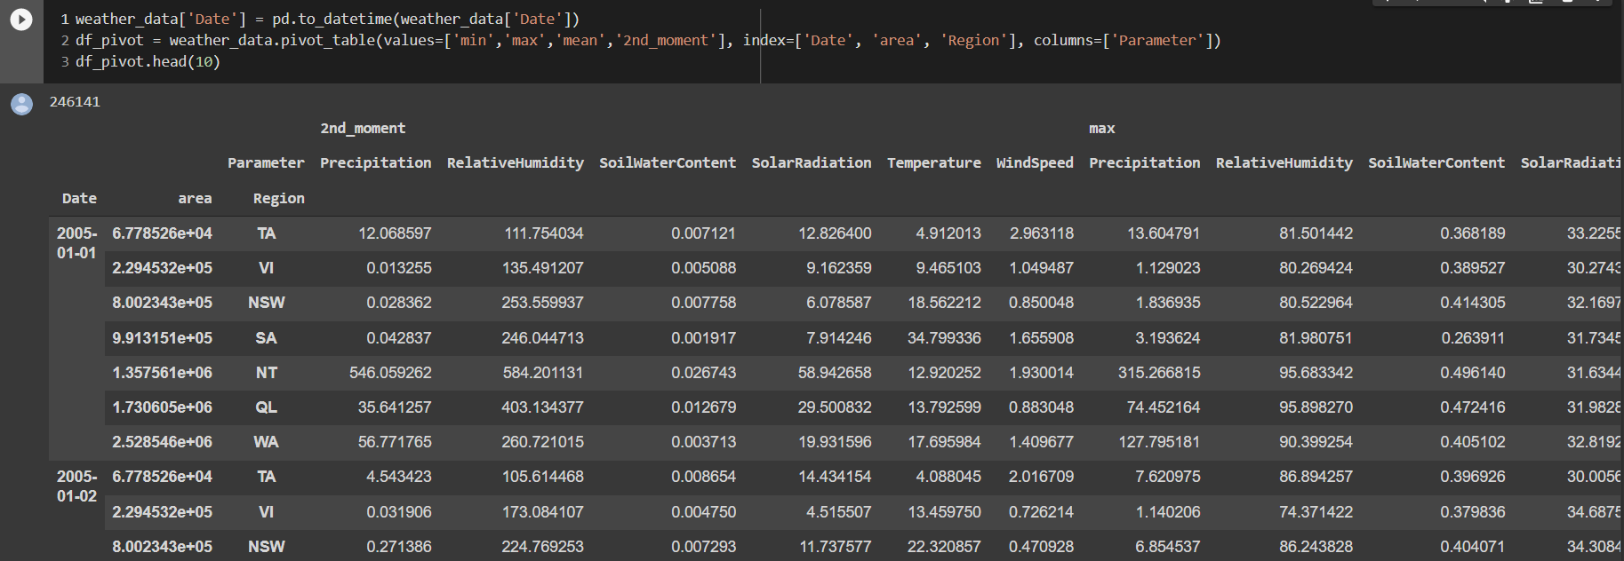Click the max column group header
Screen dimensions: 1624x561
(1102, 128)
